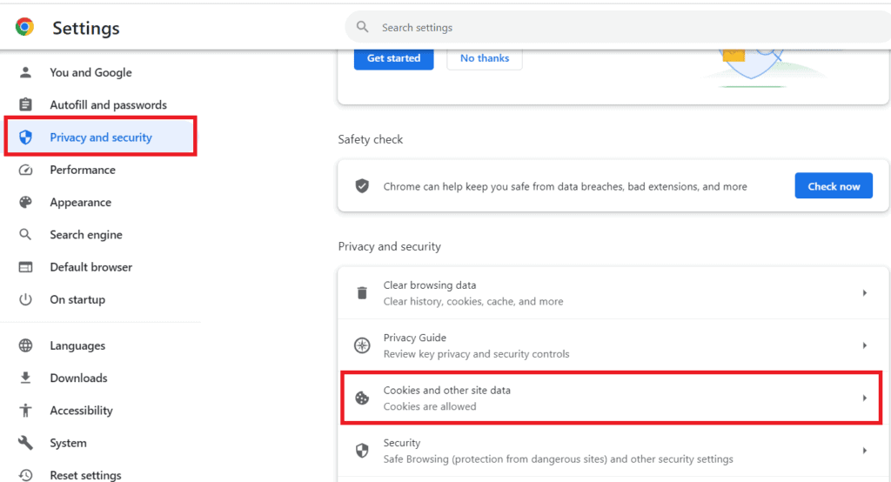Open the You and Google section

pos(90,73)
